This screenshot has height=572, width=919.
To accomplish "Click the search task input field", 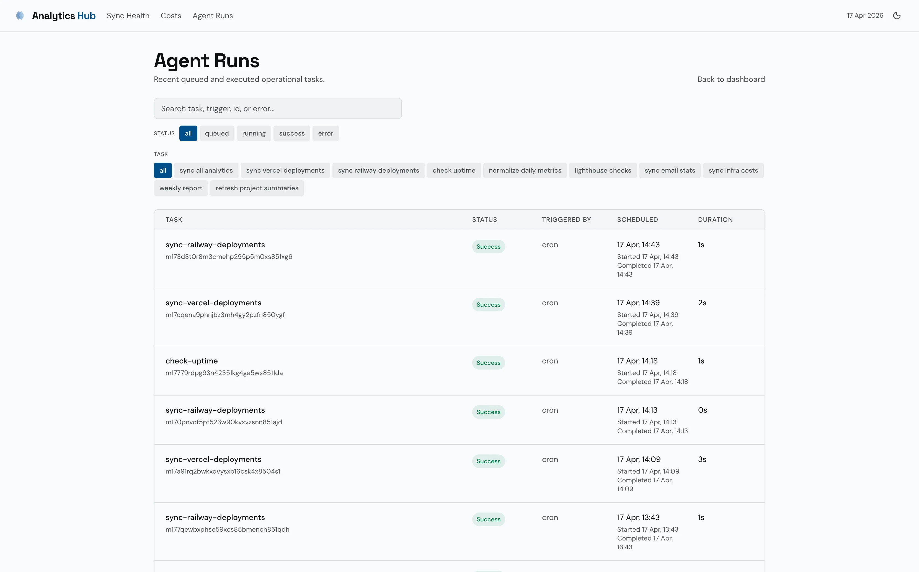I will coord(277,108).
